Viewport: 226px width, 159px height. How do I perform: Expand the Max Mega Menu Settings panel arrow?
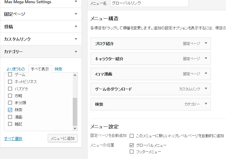76,1
